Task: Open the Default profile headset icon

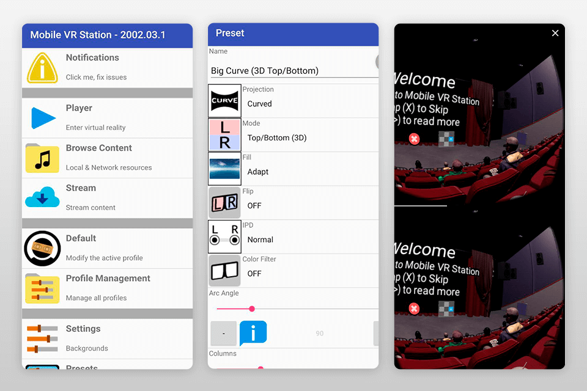Action: (42, 249)
